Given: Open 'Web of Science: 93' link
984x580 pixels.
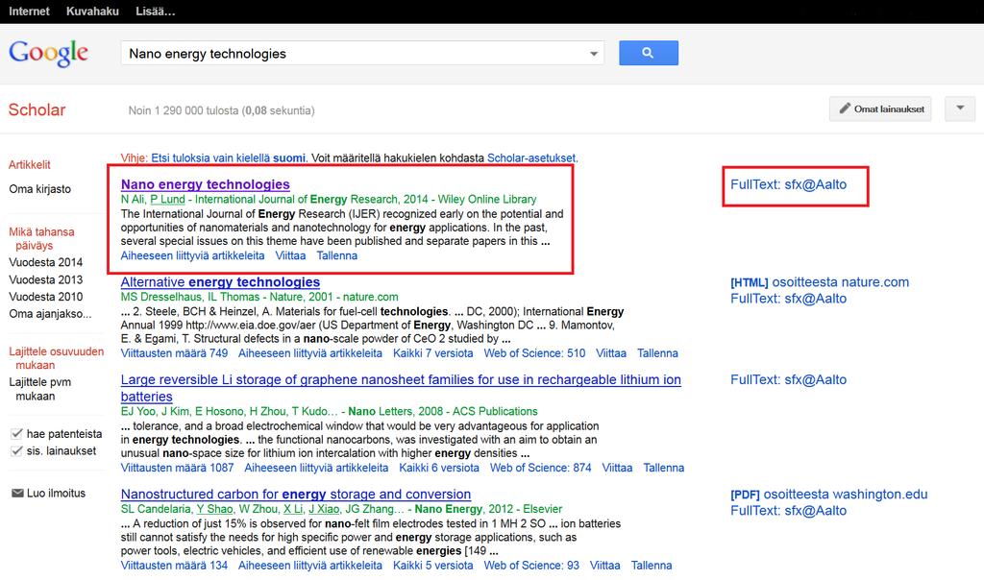Looking at the screenshot, I should click(x=531, y=565).
